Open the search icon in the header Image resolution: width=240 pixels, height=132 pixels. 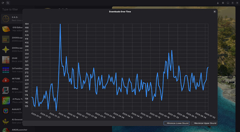tap(8, 3)
